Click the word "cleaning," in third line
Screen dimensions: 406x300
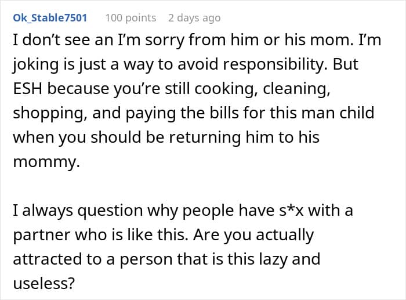point(296,89)
